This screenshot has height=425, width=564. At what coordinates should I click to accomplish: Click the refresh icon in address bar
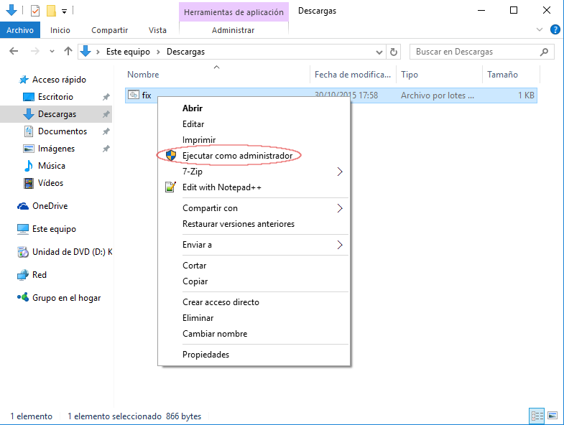(393, 52)
